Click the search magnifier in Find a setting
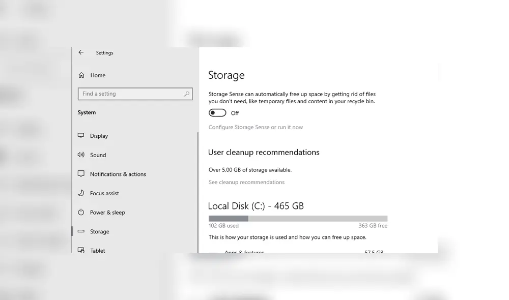Image resolution: width=509 pixels, height=300 pixels. [187, 94]
